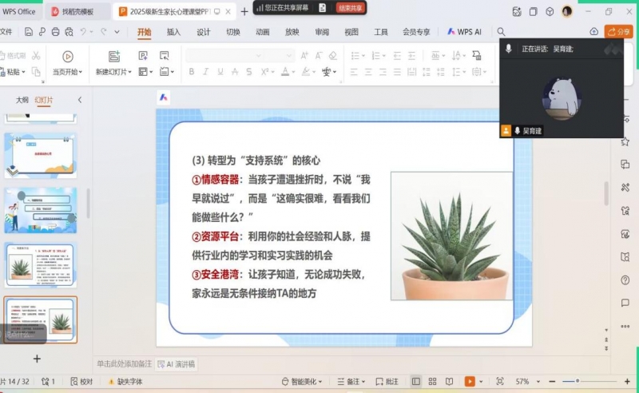639x393 pixels.
Task: Collapse the slide thumbnail panel
Action: (x=79, y=100)
